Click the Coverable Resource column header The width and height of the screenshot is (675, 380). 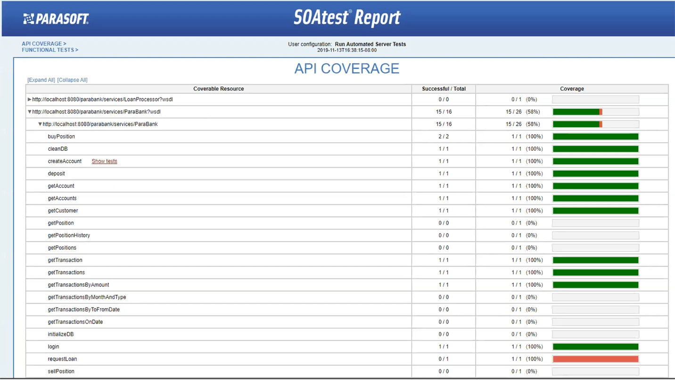(218, 89)
